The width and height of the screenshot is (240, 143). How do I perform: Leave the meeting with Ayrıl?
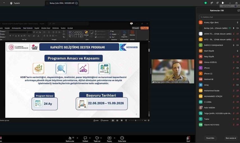[188, 139]
